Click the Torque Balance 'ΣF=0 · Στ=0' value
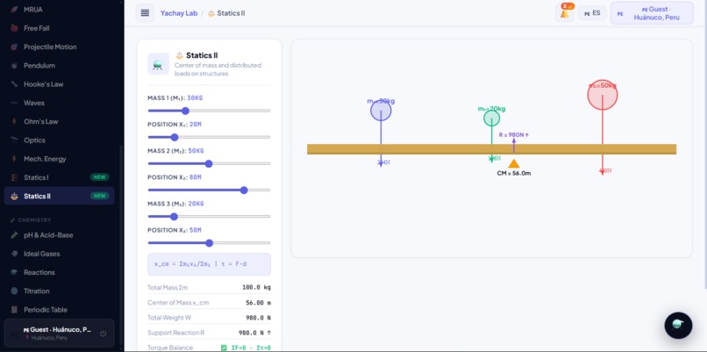This screenshot has width=707, height=352. 246,348
